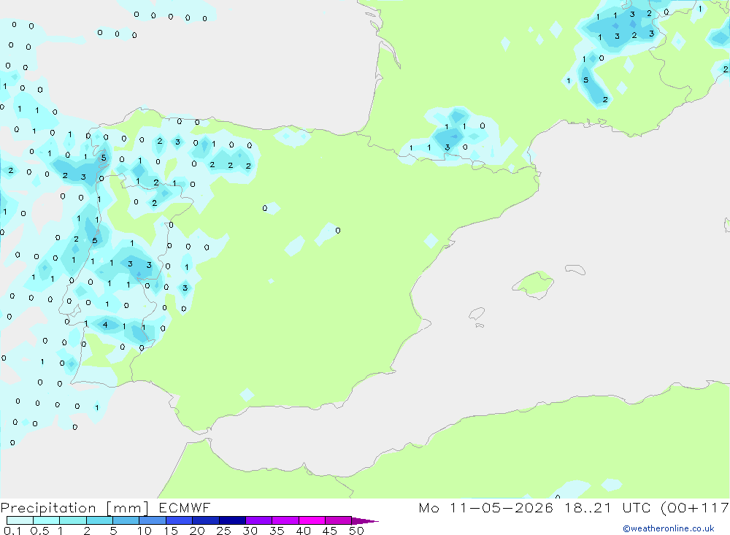The width and height of the screenshot is (730, 535).
Task: Click the '(00+117' forecast offset text
Action: coord(695,508)
